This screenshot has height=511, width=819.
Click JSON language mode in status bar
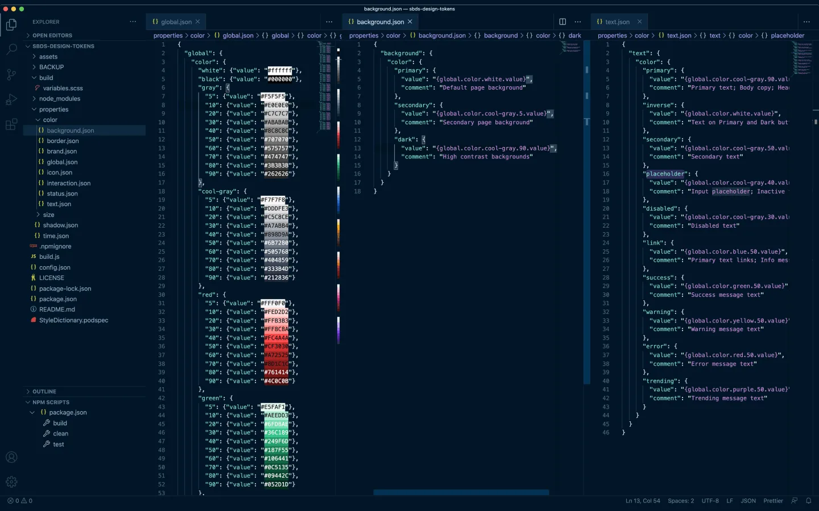tap(748, 501)
